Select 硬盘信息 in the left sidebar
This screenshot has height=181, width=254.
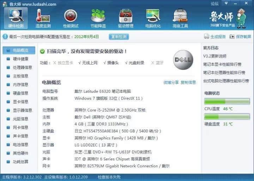(x=20, y=93)
